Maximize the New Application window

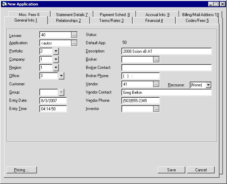pos(216,4)
